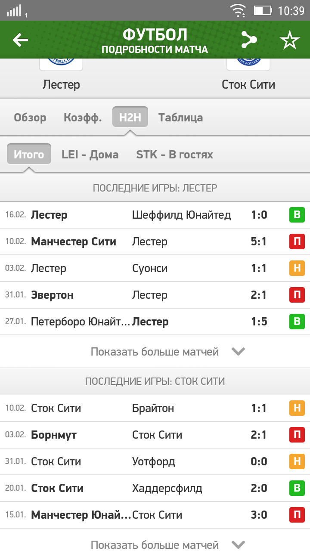This screenshot has width=310, height=551.
Task: Tap orange draw badge for Stoke City–Brighton match
Action: pyautogui.click(x=297, y=408)
